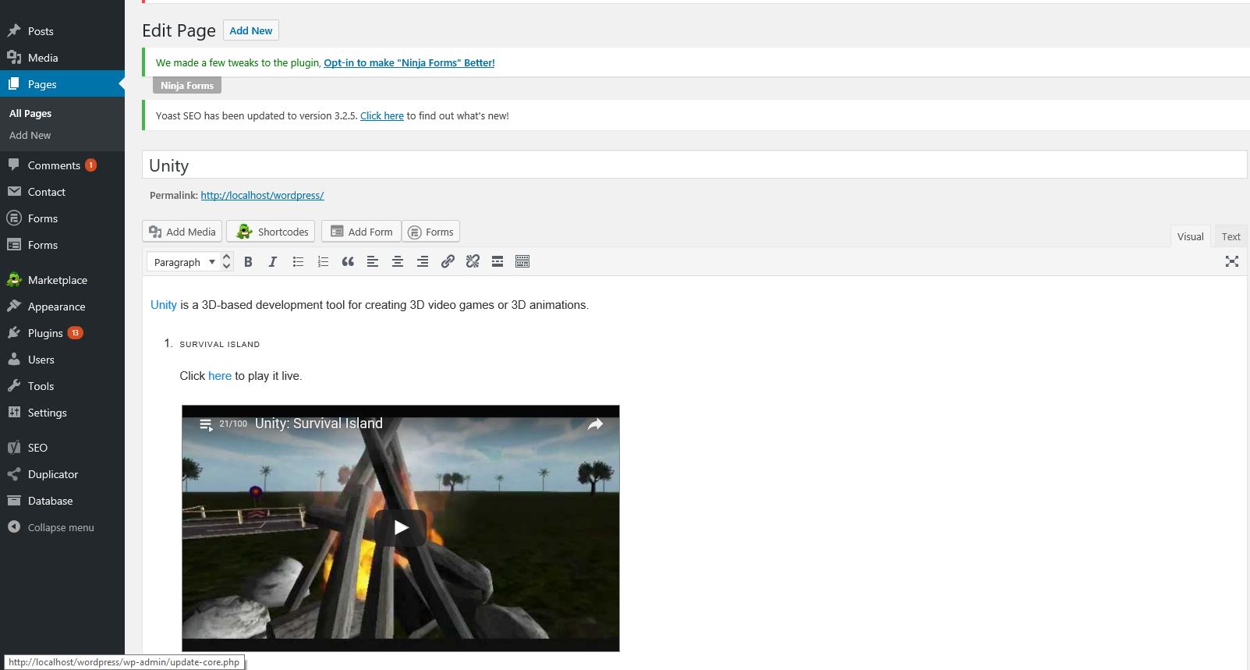
Task: Click Add New next to Edit Page
Action: click(251, 30)
